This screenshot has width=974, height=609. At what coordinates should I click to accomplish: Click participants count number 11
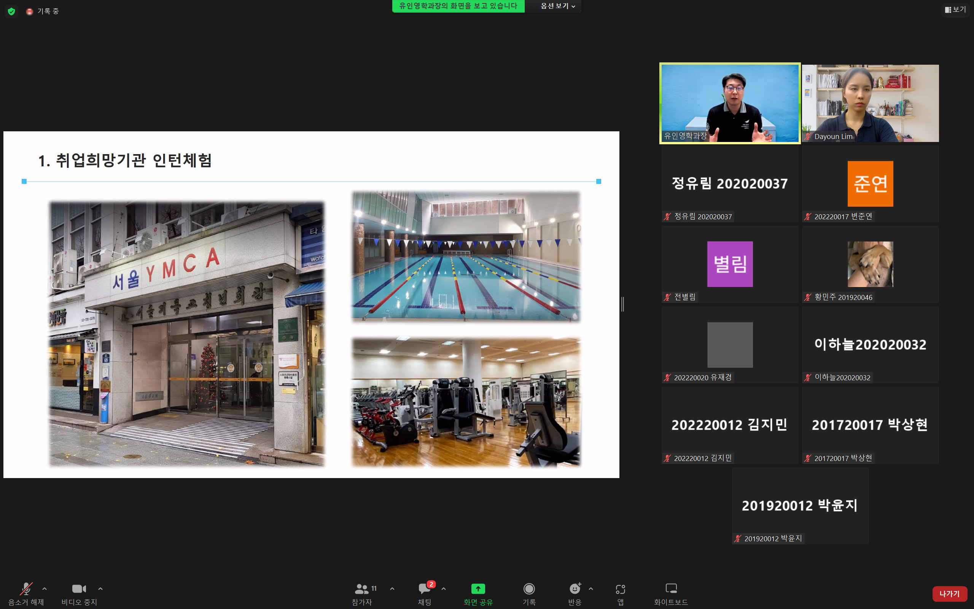374,588
